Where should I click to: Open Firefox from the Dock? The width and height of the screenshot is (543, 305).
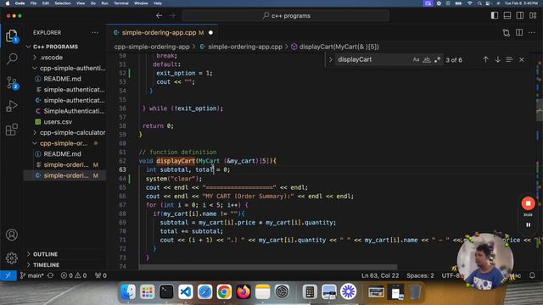(x=244, y=291)
